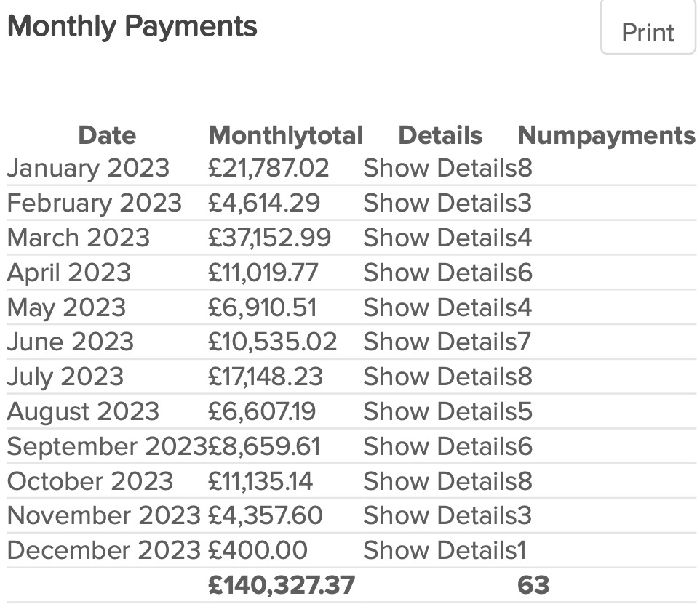The width and height of the screenshot is (697, 612).
Task: Select the £140,327.37 grand total
Action: click(x=282, y=585)
